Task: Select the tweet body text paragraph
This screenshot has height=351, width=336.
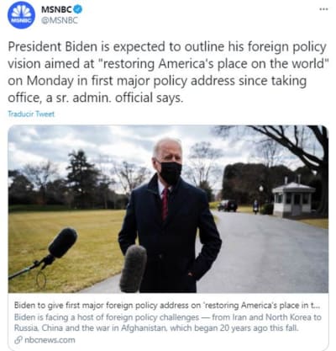Action: 167,72
